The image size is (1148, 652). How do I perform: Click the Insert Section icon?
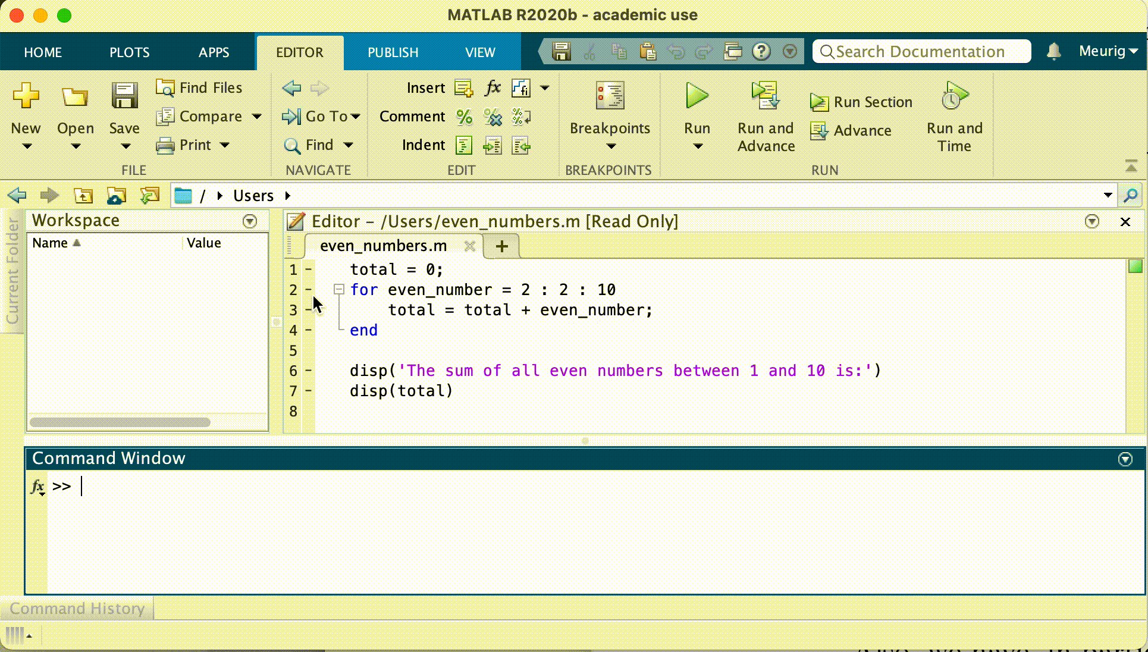click(x=463, y=88)
